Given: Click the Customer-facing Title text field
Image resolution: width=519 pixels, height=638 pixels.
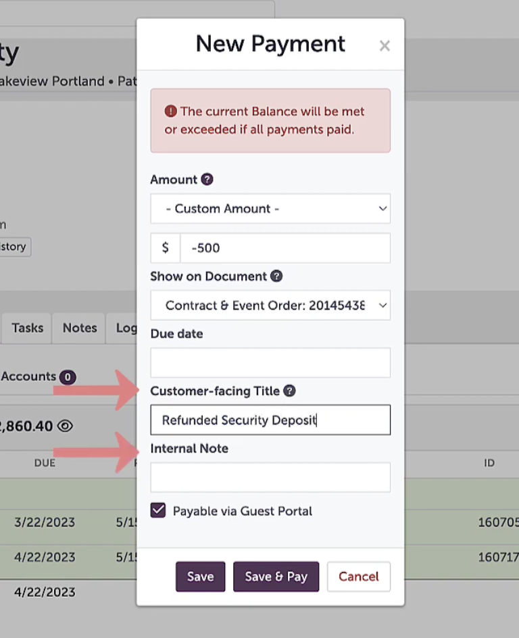Looking at the screenshot, I should coord(270,420).
